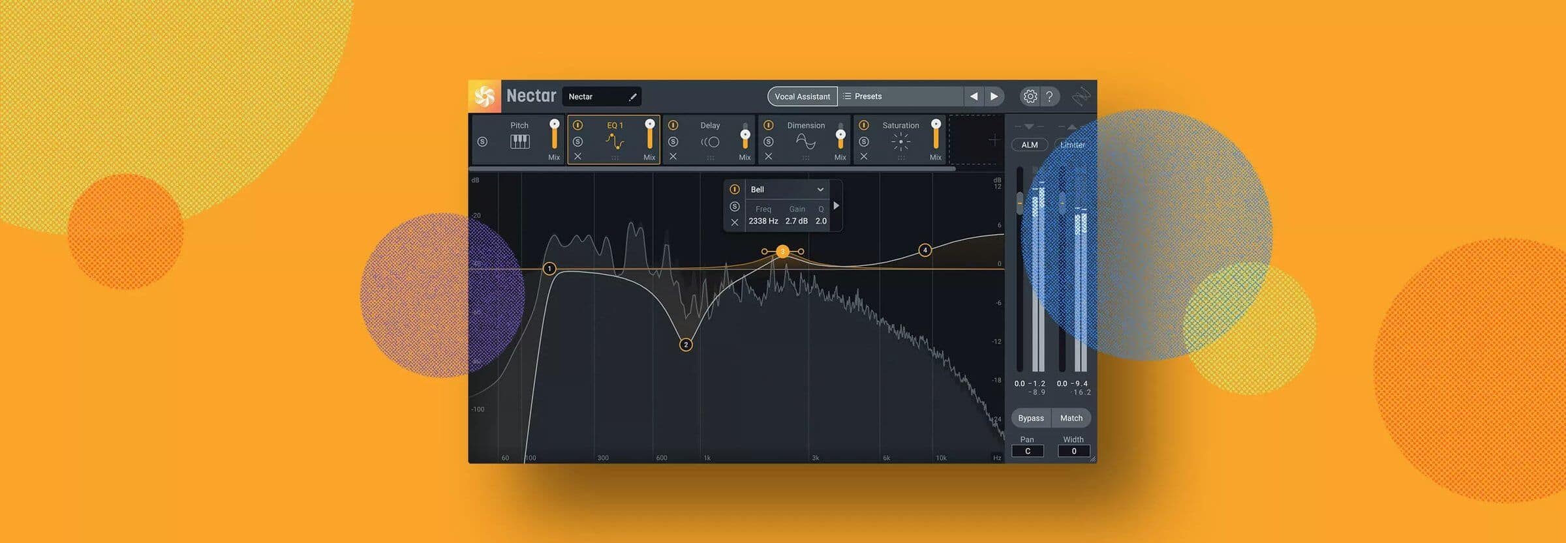Select EQ node 1
The height and width of the screenshot is (543, 1566).
point(549,269)
